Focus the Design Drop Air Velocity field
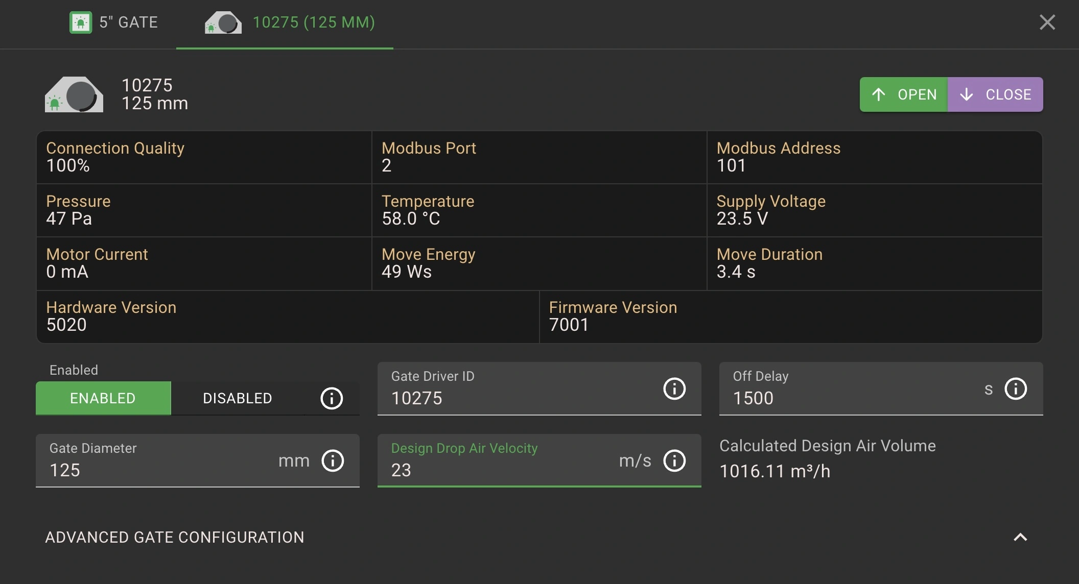This screenshot has width=1079, height=584. tap(496, 469)
